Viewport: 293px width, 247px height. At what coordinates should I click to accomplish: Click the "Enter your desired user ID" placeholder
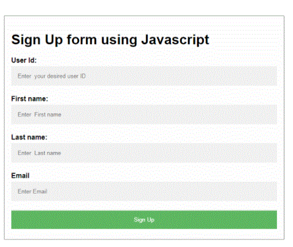51,76
